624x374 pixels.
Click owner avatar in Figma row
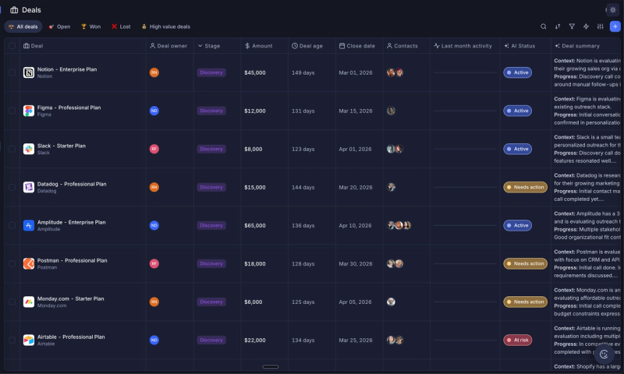154,111
